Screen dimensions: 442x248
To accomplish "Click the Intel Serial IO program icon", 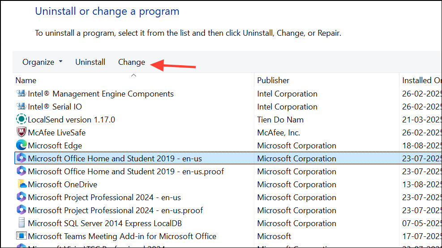I will [21, 107].
